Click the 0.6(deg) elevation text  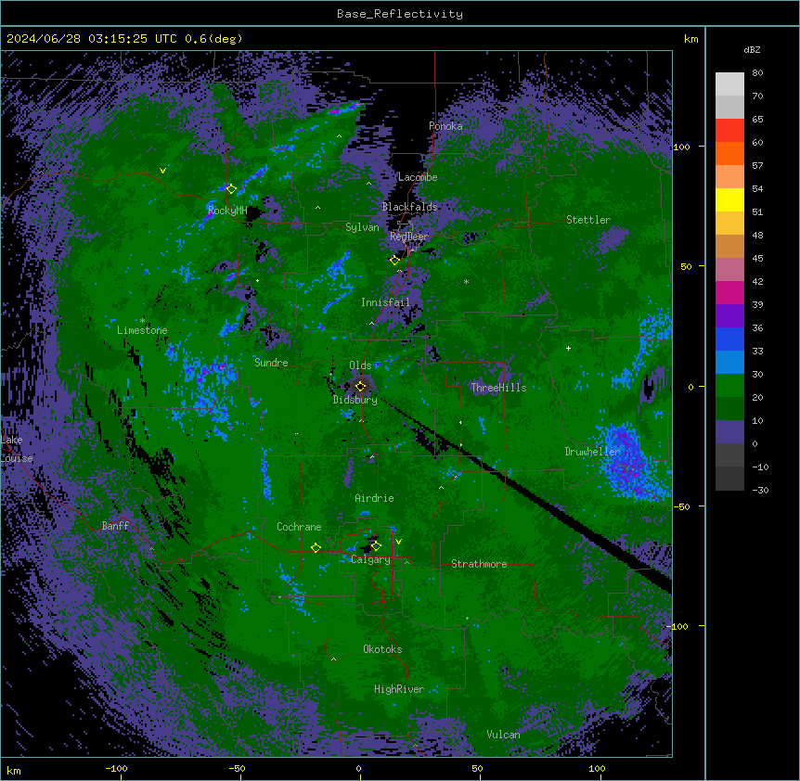(213, 39)
